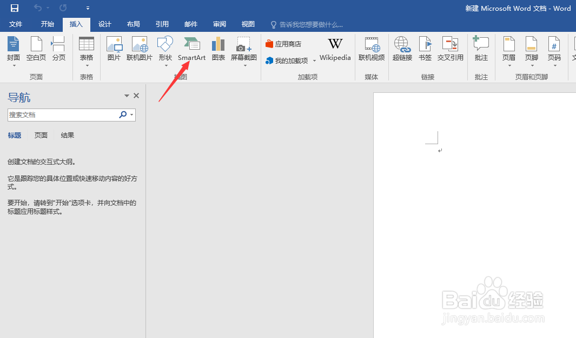Open the 邮件 tab
576x338 pixels.
click(x=191, y=24)
